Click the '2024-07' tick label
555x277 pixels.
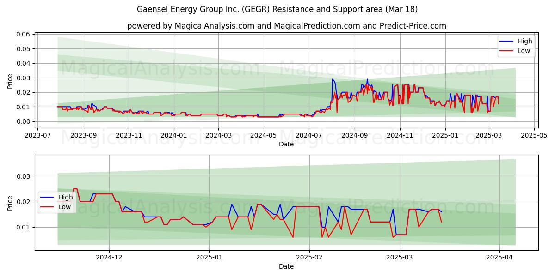pos(309,136)
